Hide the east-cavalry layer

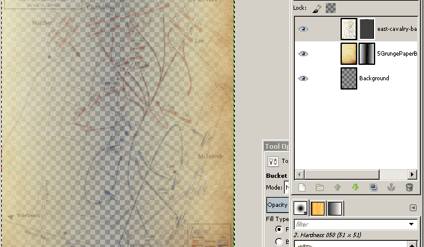303,29
